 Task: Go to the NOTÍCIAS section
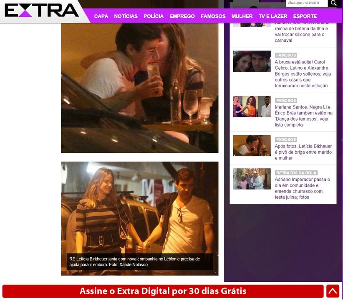pyautogui.click(x=126, y=16)
